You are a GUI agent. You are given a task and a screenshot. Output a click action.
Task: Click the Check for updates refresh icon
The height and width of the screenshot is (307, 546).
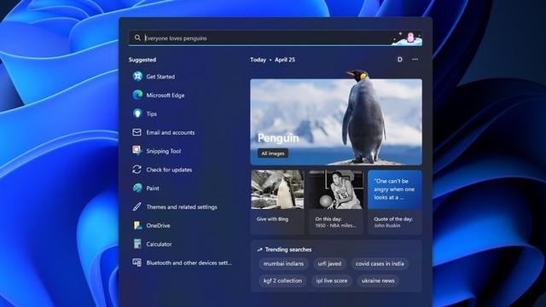(136, 170)
